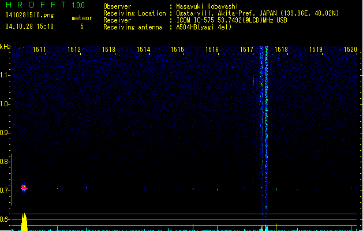This screenshot has height=231, width=363.
Task: Select the filename 0410281510.png
Action: (29, 16)
